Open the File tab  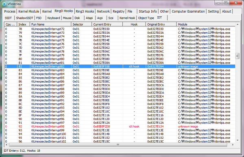pos(130,11)
